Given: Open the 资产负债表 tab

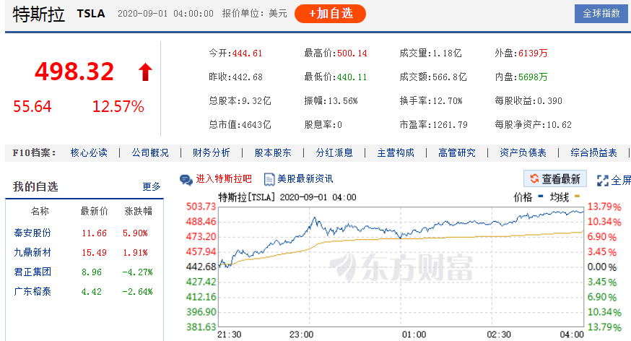Looking at the screenshot, I should (x=523, y=152).
